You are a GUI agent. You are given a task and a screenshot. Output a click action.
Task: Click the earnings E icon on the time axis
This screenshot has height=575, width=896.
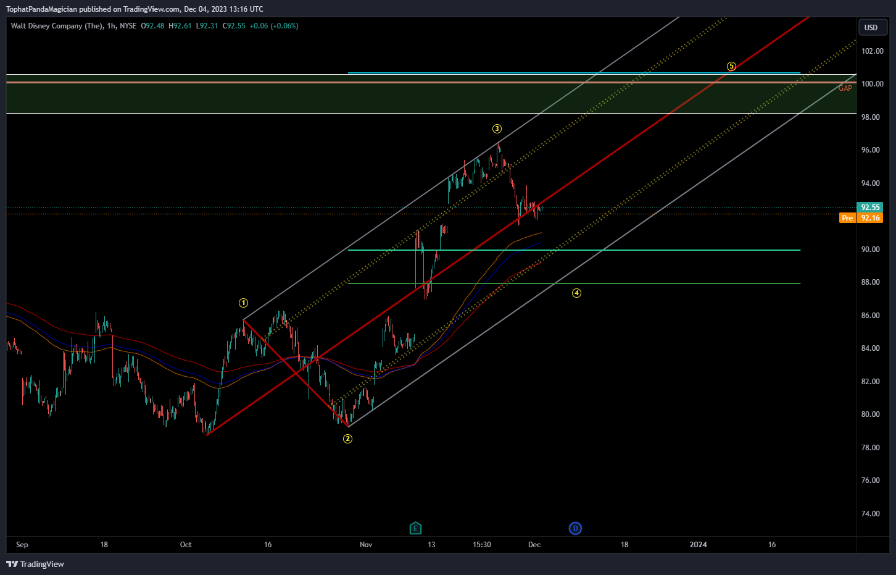click(415, 528)
